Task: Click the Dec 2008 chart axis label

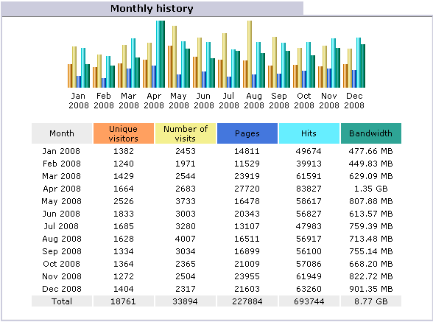Action: click(354, 101)
